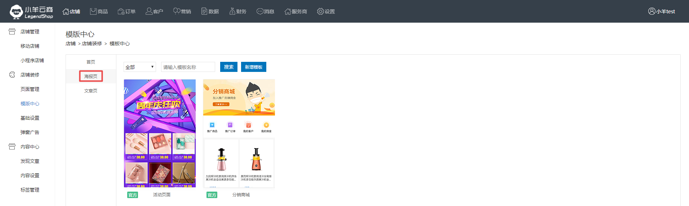
Task: Click the LegendShop sheep logo
Action: click(x=17, y=12)
